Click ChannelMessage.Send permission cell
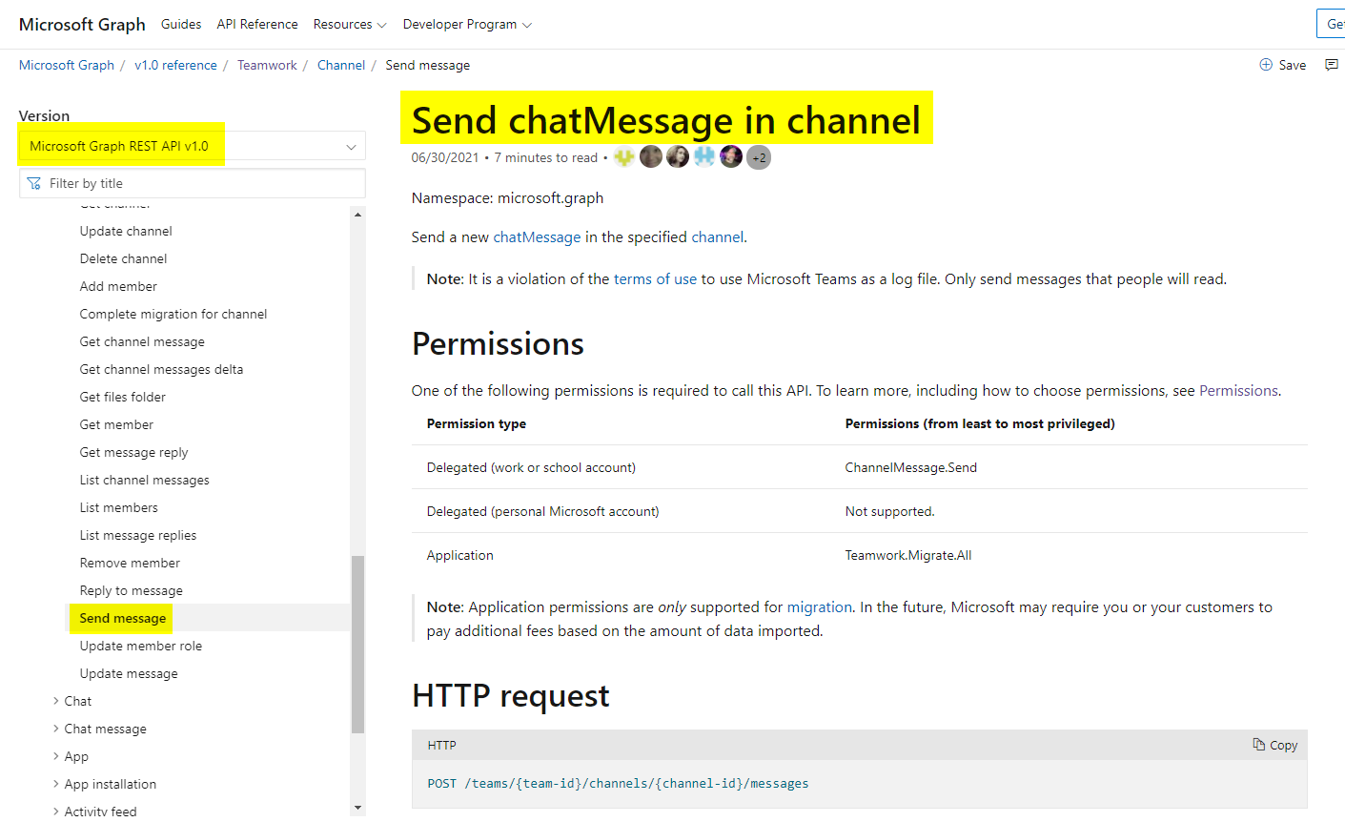The image size is (1345, 822). [x=910, y=467]
